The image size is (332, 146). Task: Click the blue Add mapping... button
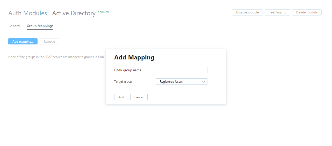(x=23, y=41)
